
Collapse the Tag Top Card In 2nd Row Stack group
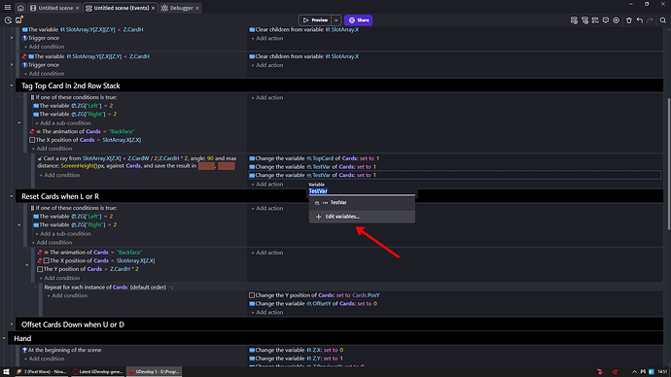(12, 86)
